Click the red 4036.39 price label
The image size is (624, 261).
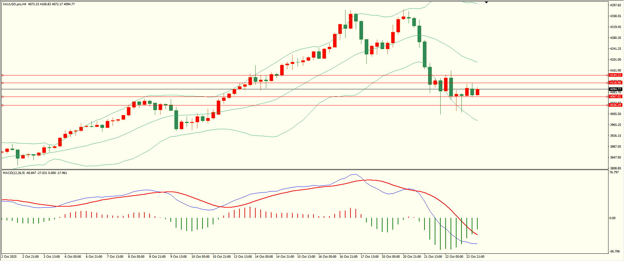tap(615, 105)
